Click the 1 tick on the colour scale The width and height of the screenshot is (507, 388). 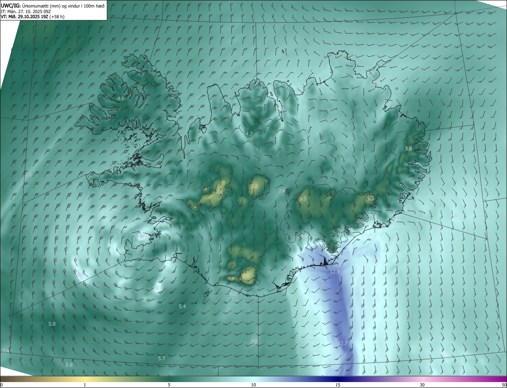pos(85,385)
